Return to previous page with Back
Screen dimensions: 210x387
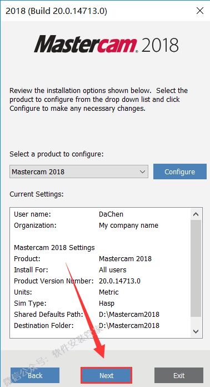tap(35, 375)
